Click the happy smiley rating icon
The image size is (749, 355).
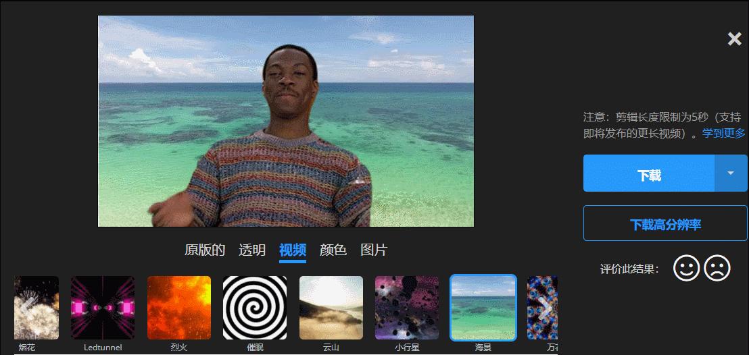pyautogui.click(x=686, y=269)
